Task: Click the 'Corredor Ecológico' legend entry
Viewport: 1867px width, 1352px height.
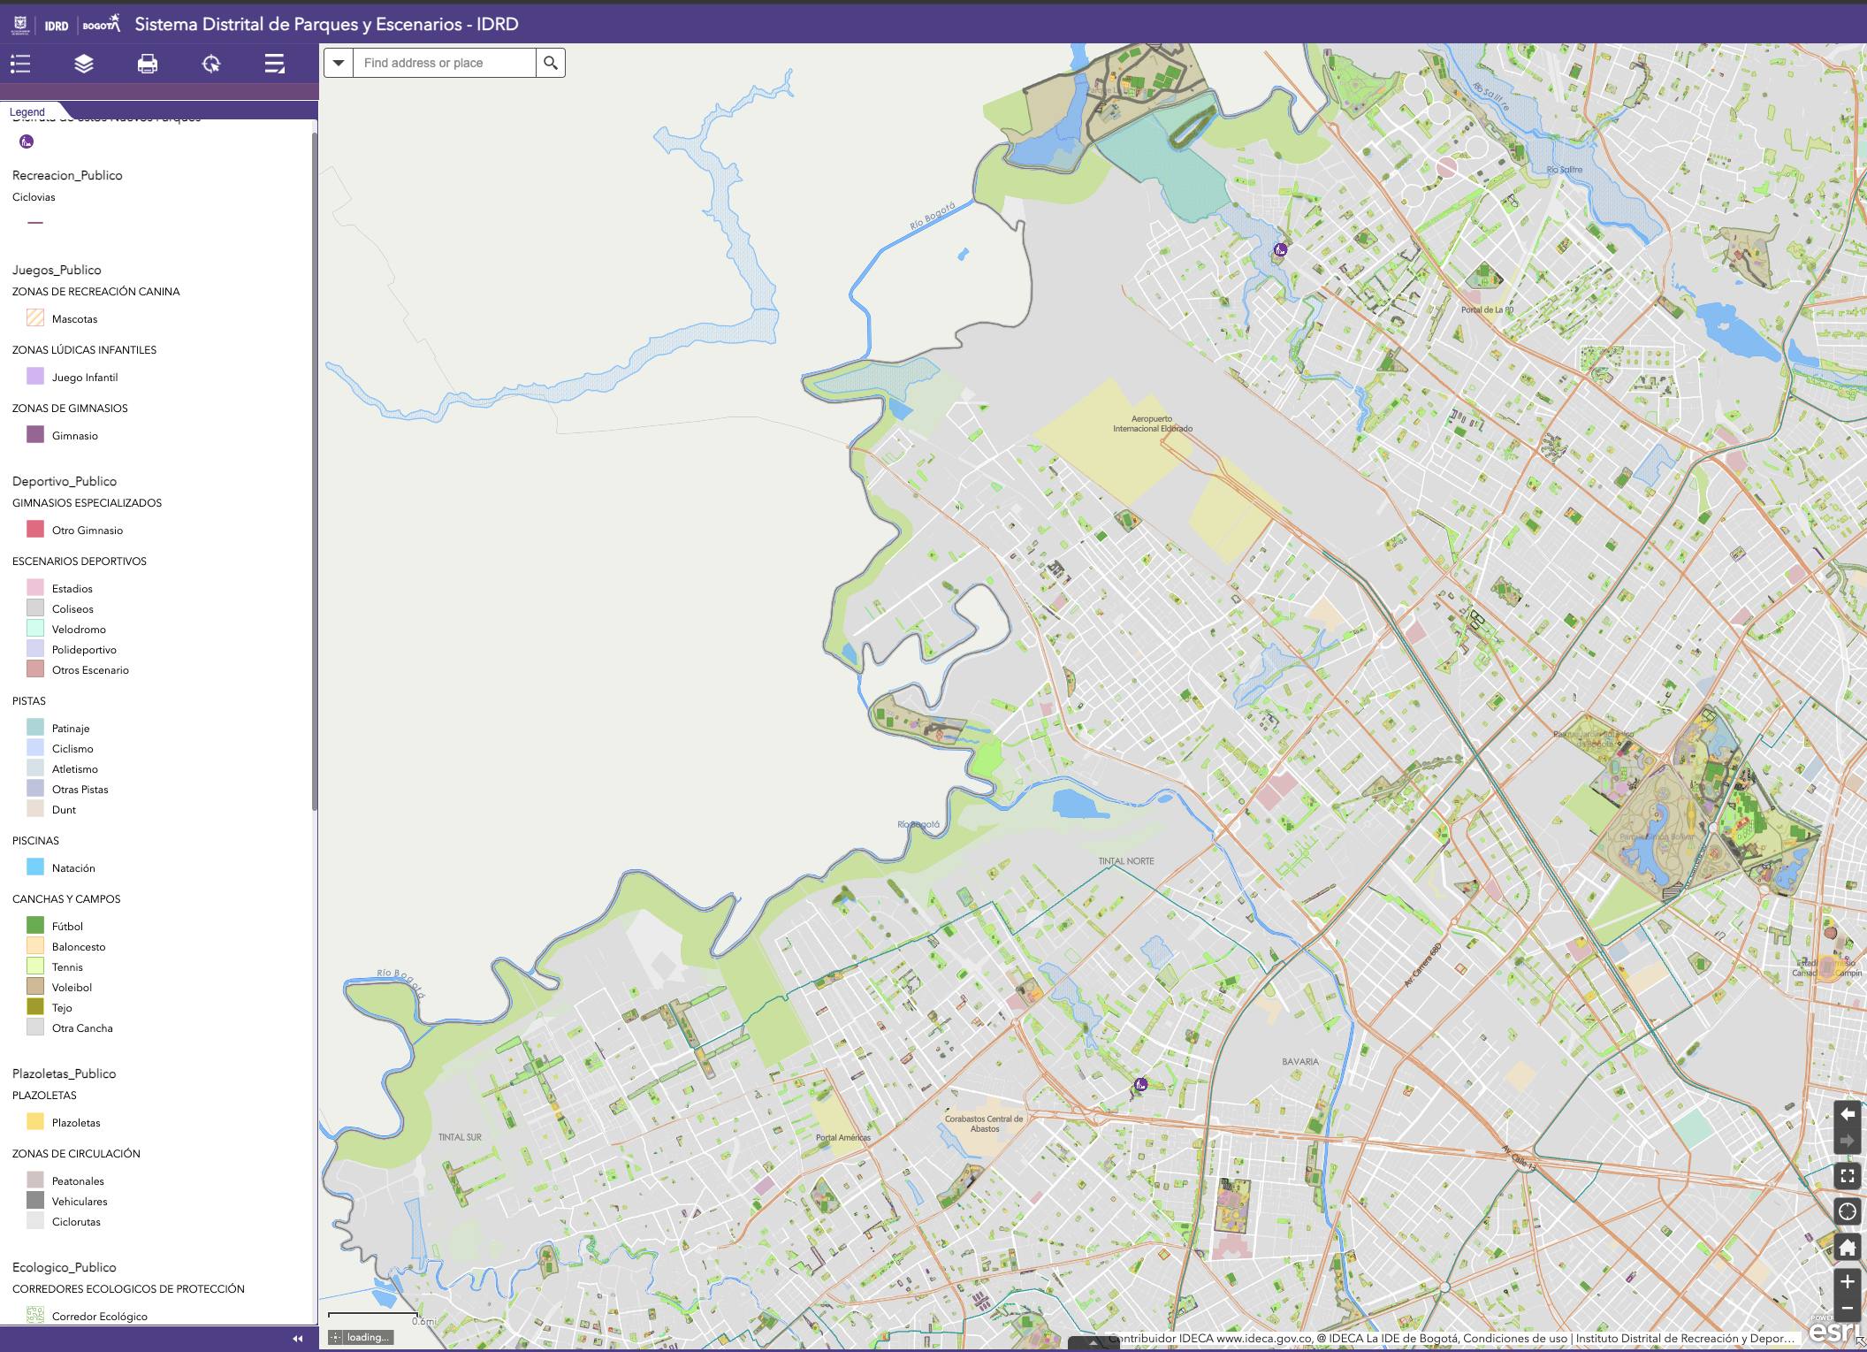Action: [100, 1317]
